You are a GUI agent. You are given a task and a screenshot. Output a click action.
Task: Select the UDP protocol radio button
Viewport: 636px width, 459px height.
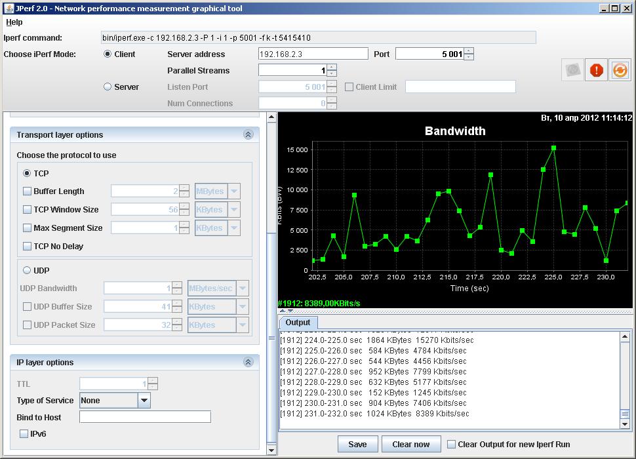click(x=28, y=270)
